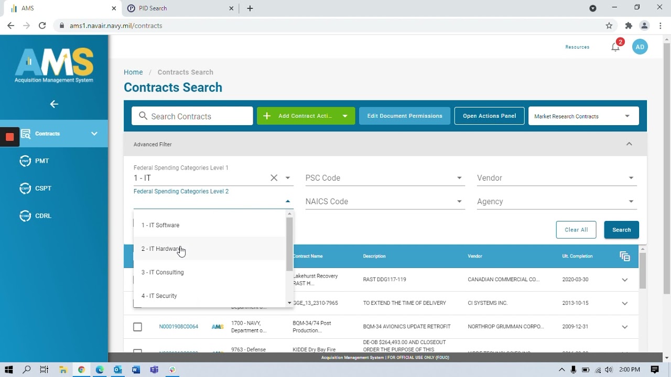This screenshot has height=377, width=671.
Task: Expand the Contracts sidebar menu chevron
Action: click(94, 134)
